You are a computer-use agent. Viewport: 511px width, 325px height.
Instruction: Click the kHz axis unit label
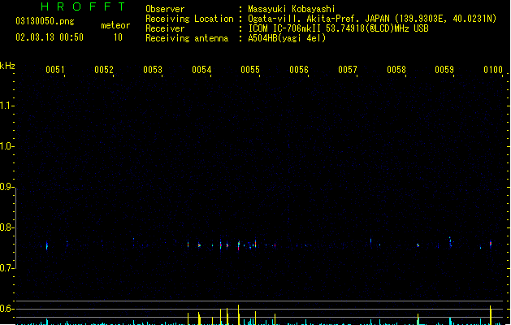pyautogui.click(x=7, y=66)
